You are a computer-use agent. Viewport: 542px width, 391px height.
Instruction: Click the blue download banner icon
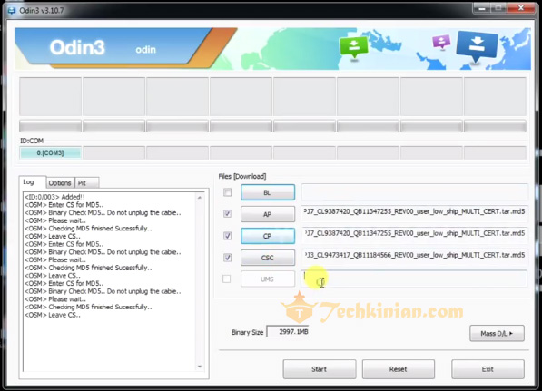pos(477,46)
